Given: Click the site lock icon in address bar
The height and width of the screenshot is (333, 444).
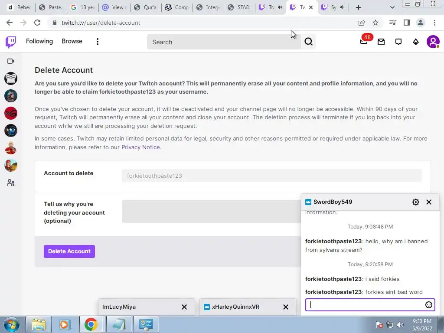Looking at the screenshot, I should tap(55, 23).
